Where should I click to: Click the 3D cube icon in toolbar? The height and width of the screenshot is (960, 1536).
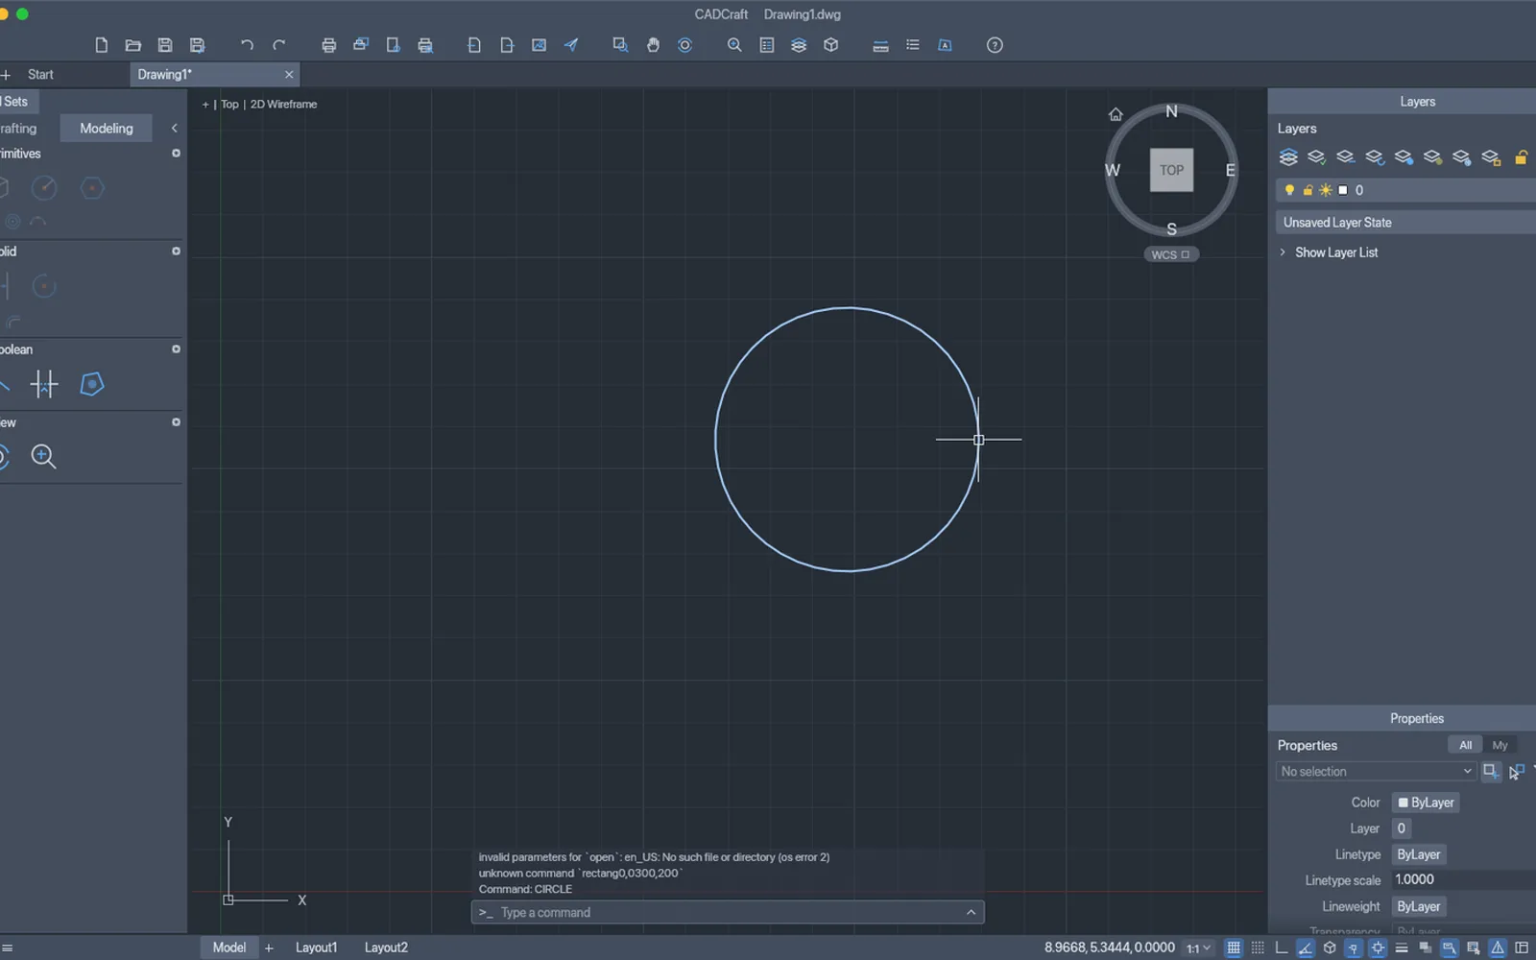[x=831, y=45]
